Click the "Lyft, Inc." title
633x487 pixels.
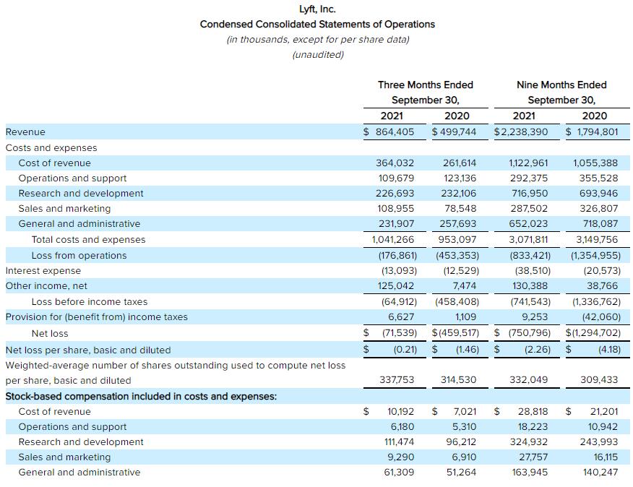coord(317,9)
